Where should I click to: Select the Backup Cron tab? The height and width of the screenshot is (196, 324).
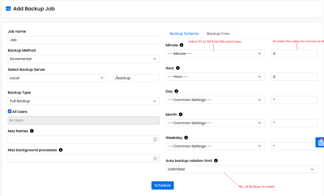pos(218,34)
